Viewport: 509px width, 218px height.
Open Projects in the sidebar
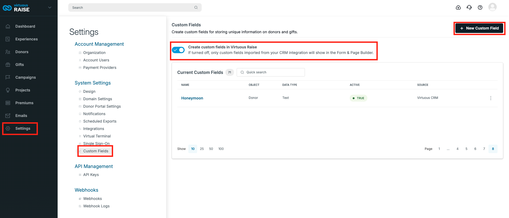tap(23, 90)
